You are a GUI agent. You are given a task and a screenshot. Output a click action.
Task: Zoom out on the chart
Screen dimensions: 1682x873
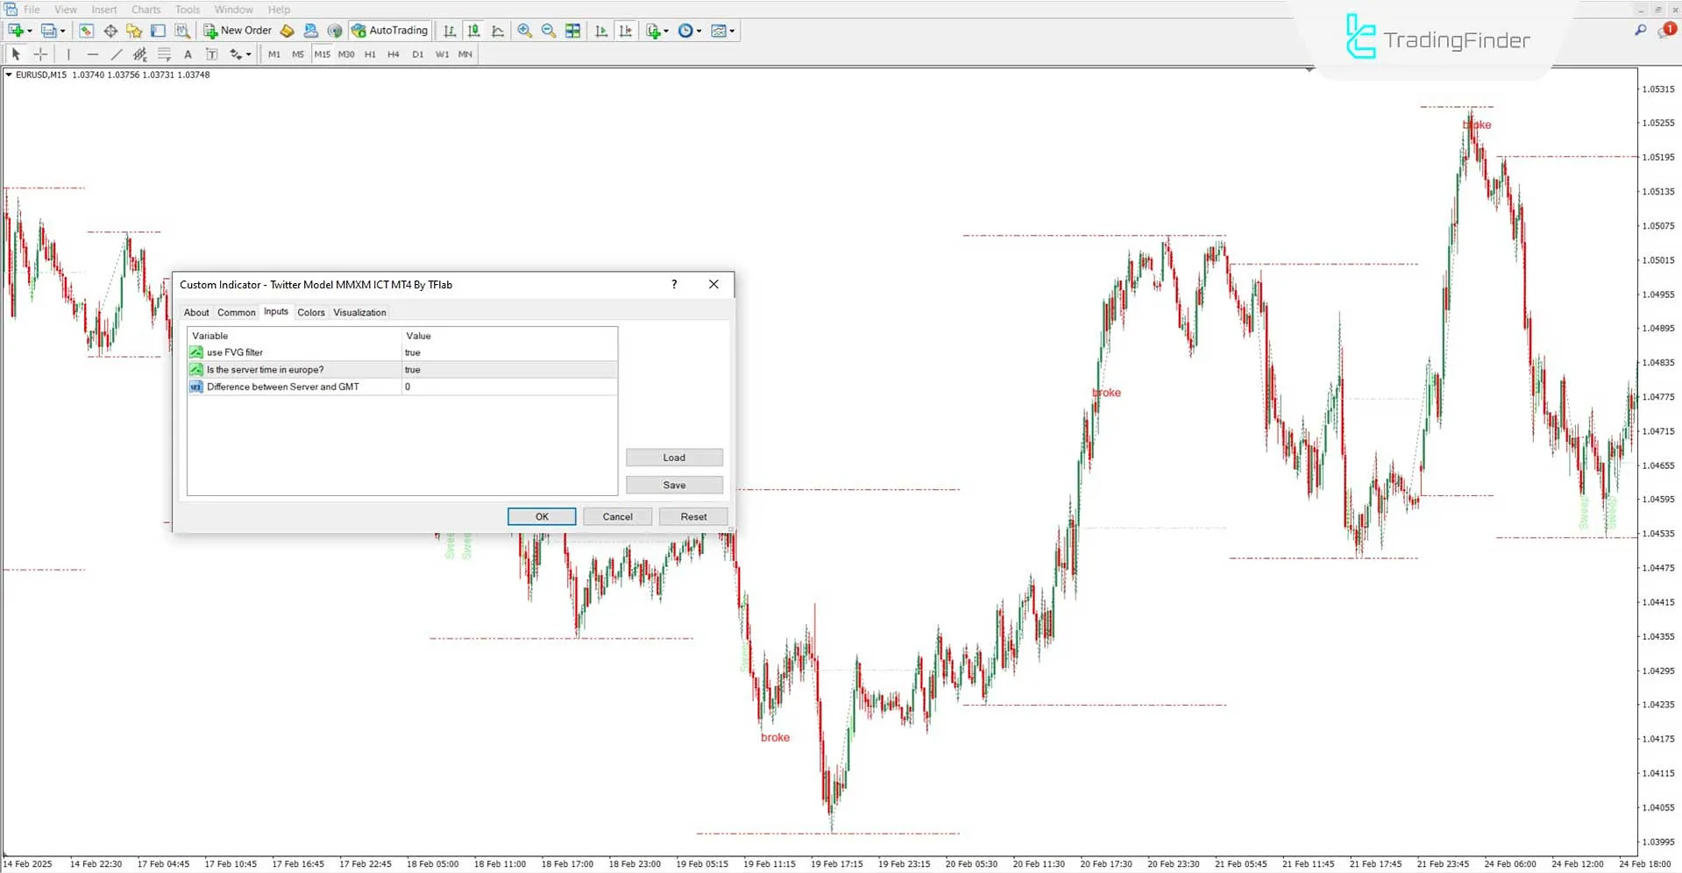(548, 31)
